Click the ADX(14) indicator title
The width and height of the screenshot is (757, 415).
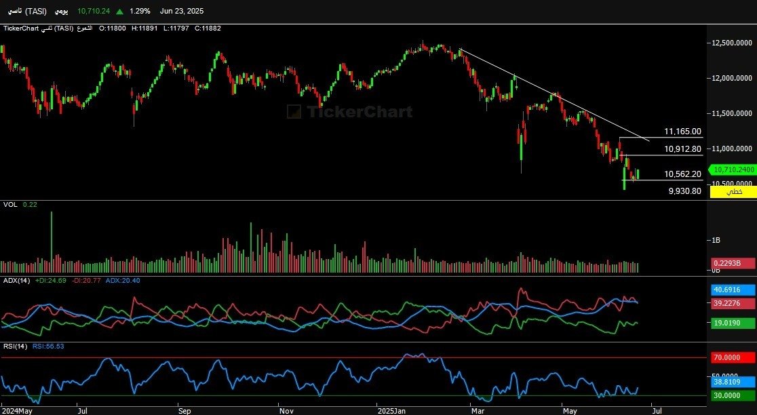point(16,280)
